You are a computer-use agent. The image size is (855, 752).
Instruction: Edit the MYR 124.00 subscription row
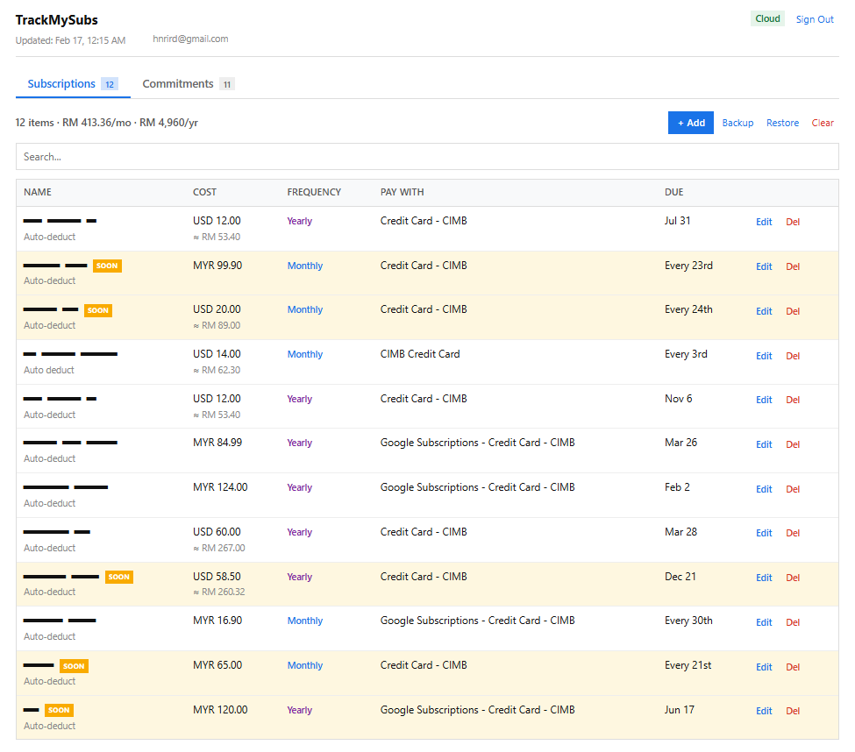point(764,489)
